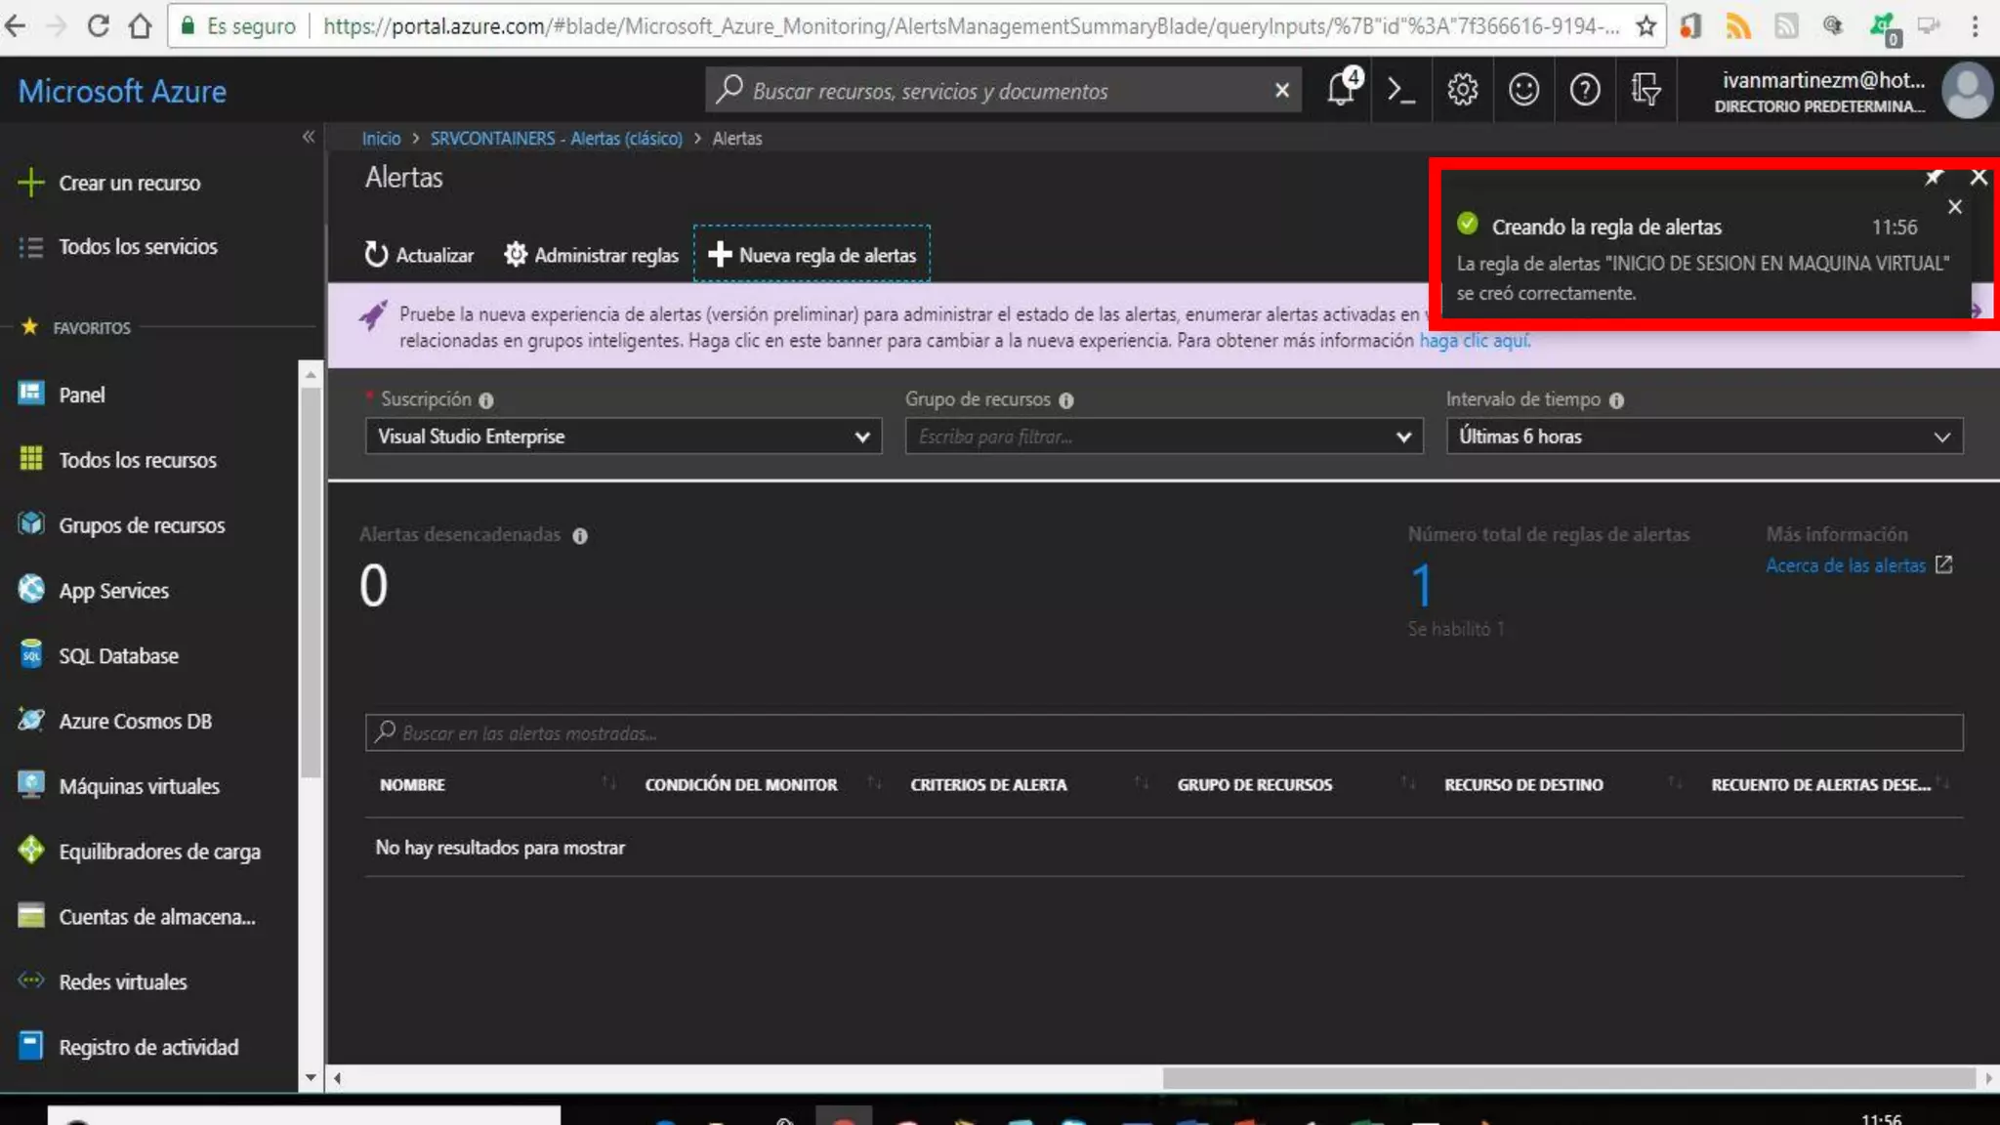This screenshot has width=2000, height=1125.
Task: Open directory and subscription filter icon
Action: click(x=1646, y=90)
